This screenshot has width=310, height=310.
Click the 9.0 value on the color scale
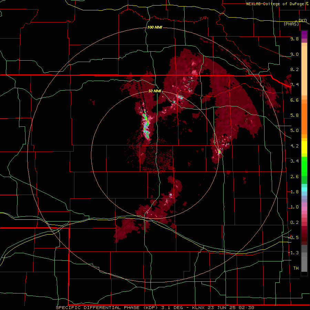(294, 54)
